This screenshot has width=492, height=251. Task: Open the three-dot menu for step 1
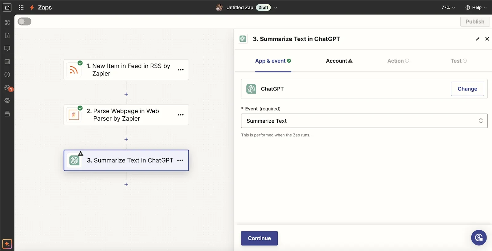(x=181, y=70)
